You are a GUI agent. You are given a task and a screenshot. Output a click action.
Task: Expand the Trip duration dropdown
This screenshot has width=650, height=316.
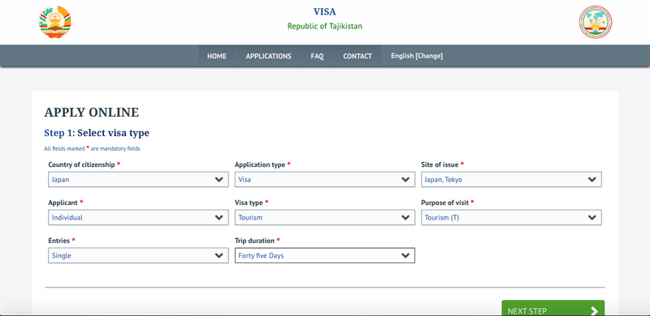click(x=325, y=255)
